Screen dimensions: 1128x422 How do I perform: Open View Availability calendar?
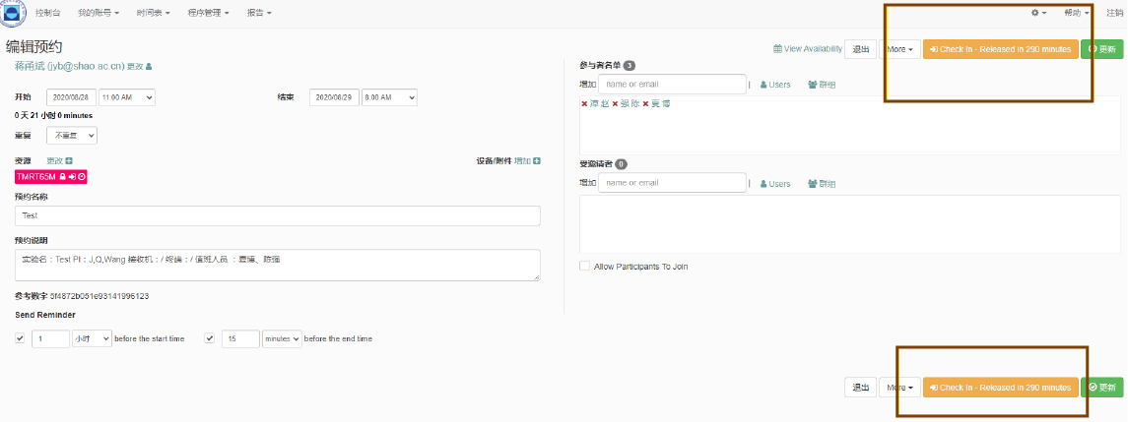[x=808, y=48]
